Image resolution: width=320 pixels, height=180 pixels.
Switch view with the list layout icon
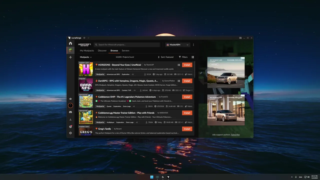[x=192, y=57]
